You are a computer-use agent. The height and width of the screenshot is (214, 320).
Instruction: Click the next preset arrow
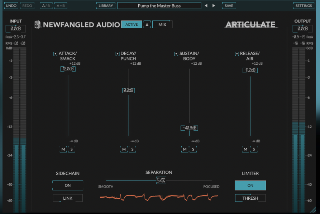214,6
